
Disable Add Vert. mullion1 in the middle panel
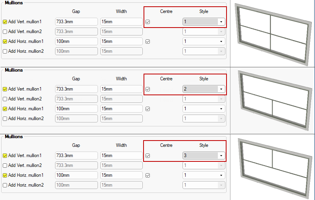(5, 89)
